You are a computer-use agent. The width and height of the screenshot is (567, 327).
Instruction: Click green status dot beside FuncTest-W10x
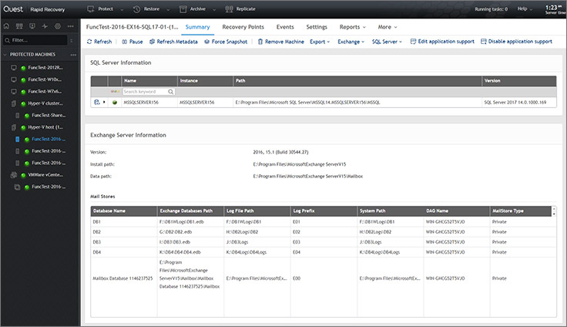point(23,79)
